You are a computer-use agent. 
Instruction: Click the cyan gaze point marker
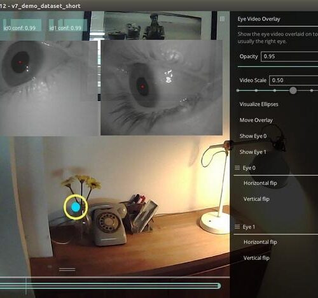point(76,207)
